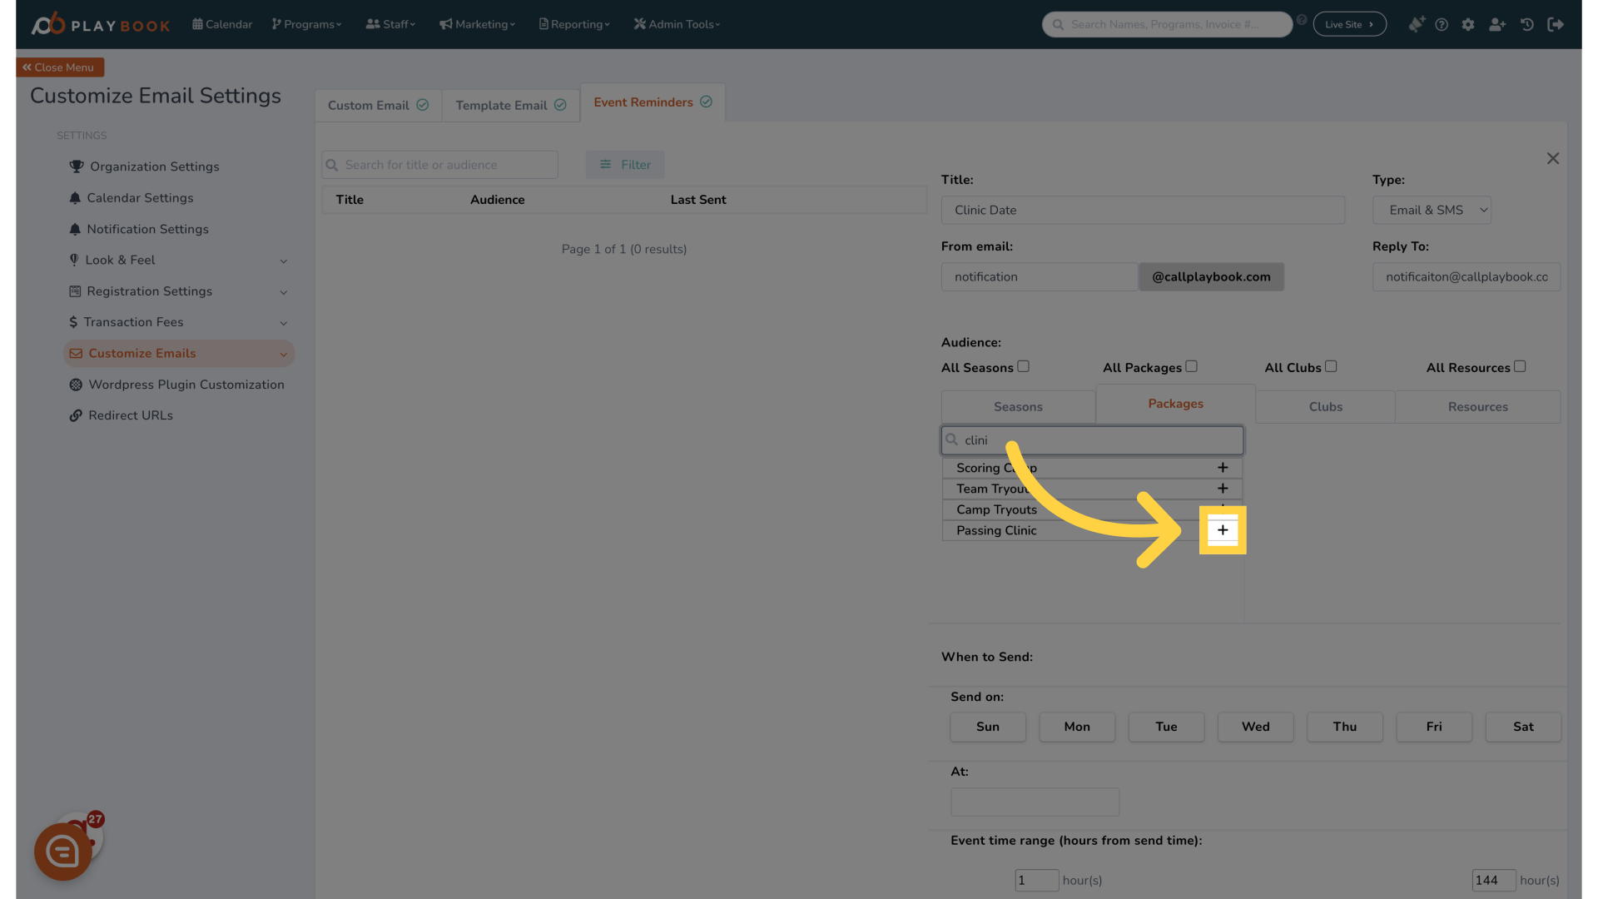1598x899 pixels.
Task: Expand the Email & SMS type dropdown
Action: [x=1432, y=210]
